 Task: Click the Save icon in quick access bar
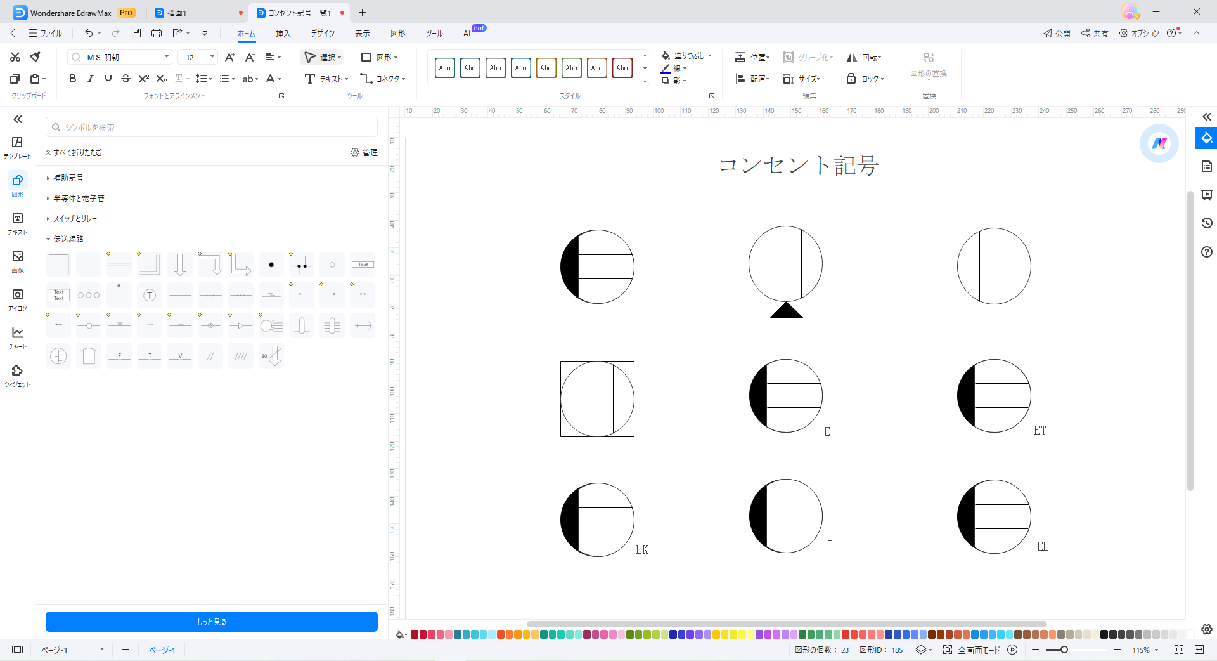[x=136, y=33]
